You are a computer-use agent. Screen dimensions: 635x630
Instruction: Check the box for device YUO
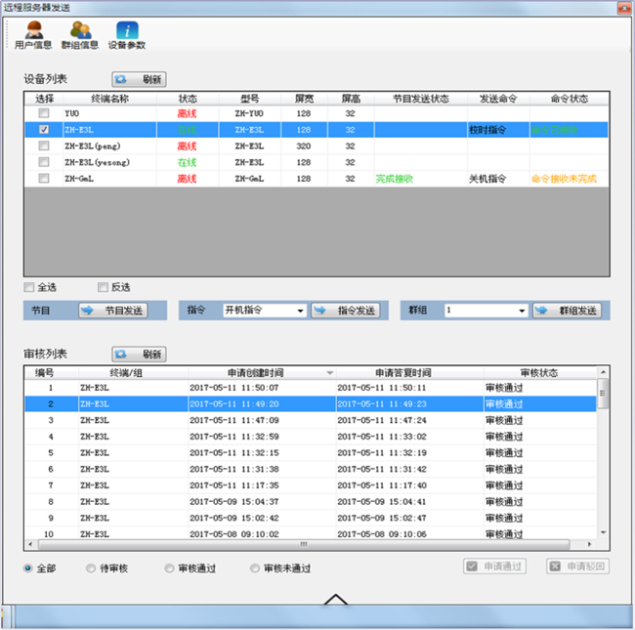pos(44,113)
